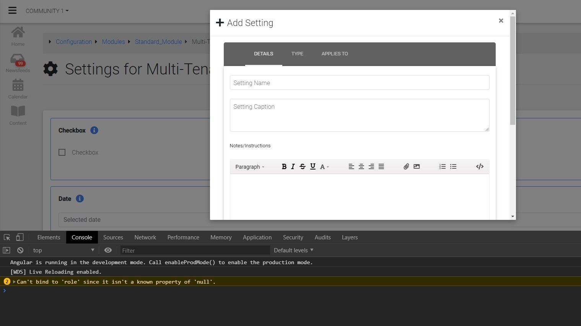This screenshot has width=581, height=326.
Task: Open the DevTools Elements tab
Action: (x=49, y=237)
